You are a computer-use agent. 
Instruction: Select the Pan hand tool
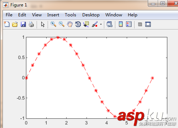click(70, 24)
